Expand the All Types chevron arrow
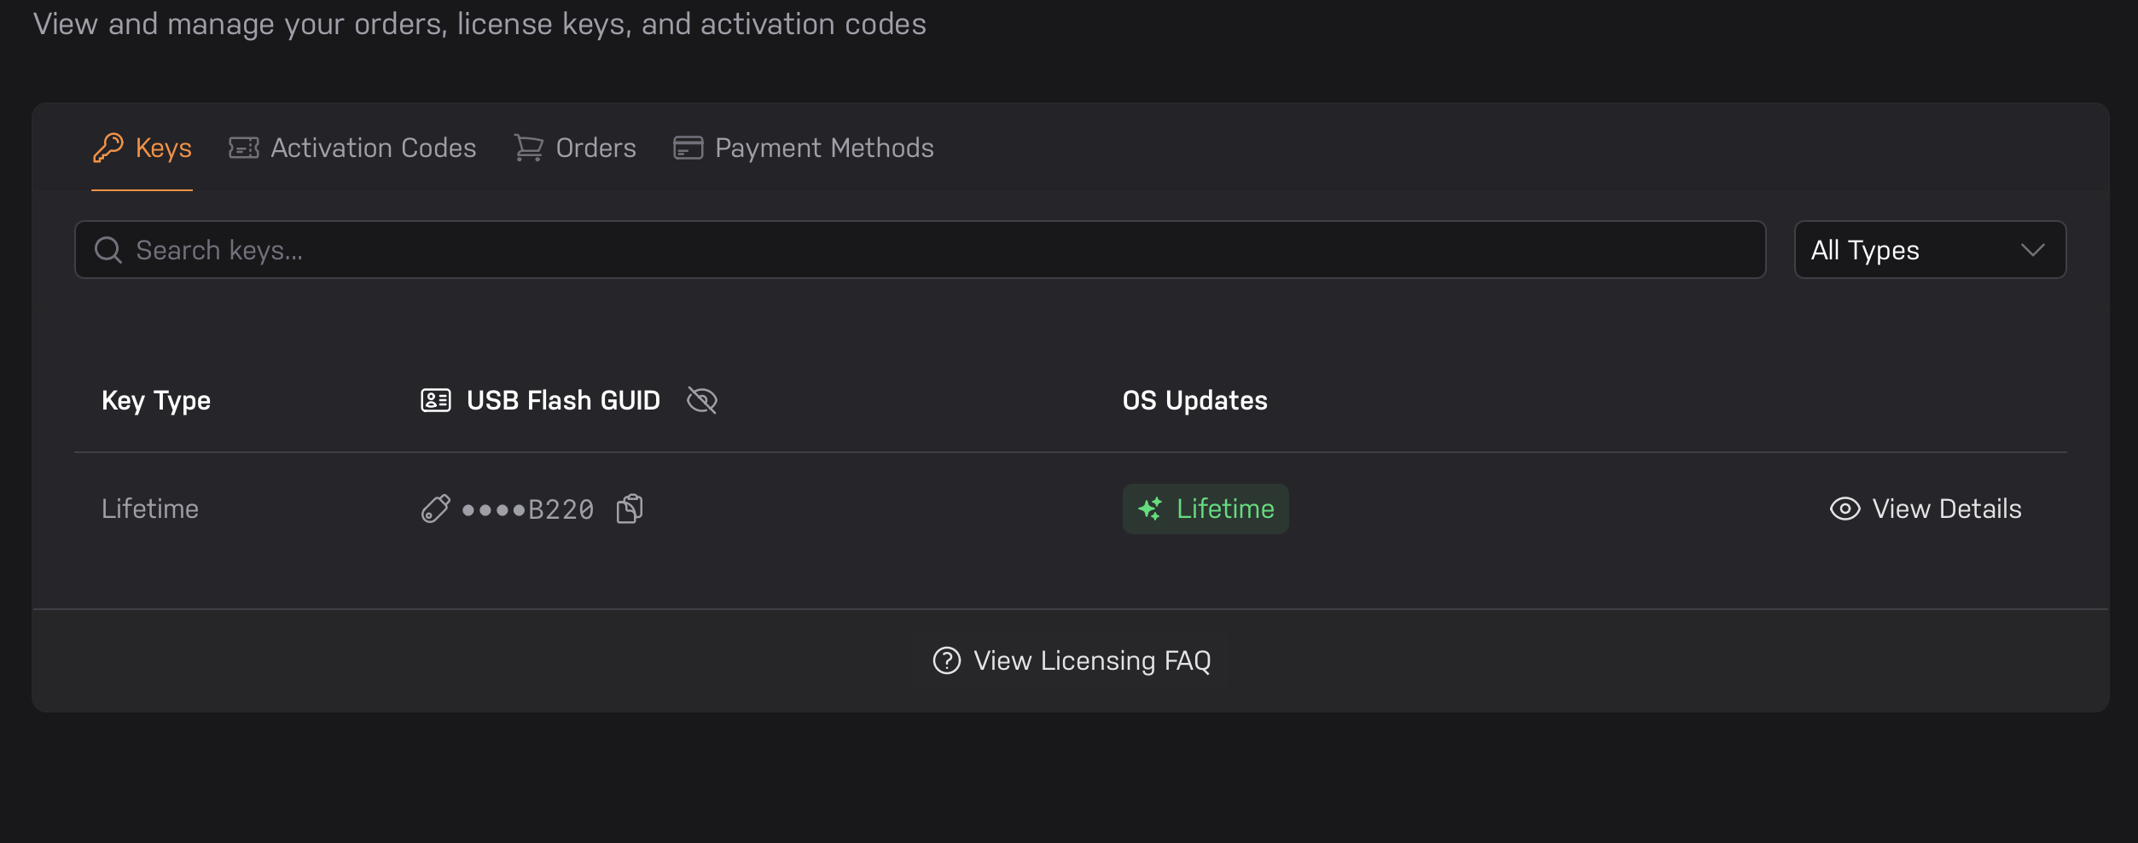 (x=2033, y=250)
